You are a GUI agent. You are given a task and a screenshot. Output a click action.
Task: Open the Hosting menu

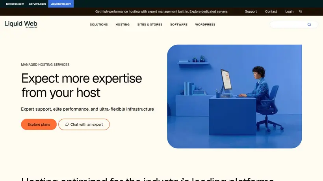point(123,24)
